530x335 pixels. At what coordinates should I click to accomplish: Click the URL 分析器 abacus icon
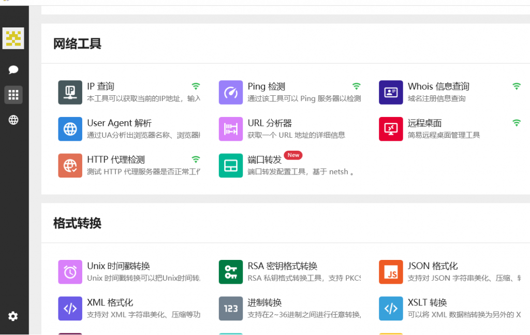pyautogui.click(x=230, y=129)
